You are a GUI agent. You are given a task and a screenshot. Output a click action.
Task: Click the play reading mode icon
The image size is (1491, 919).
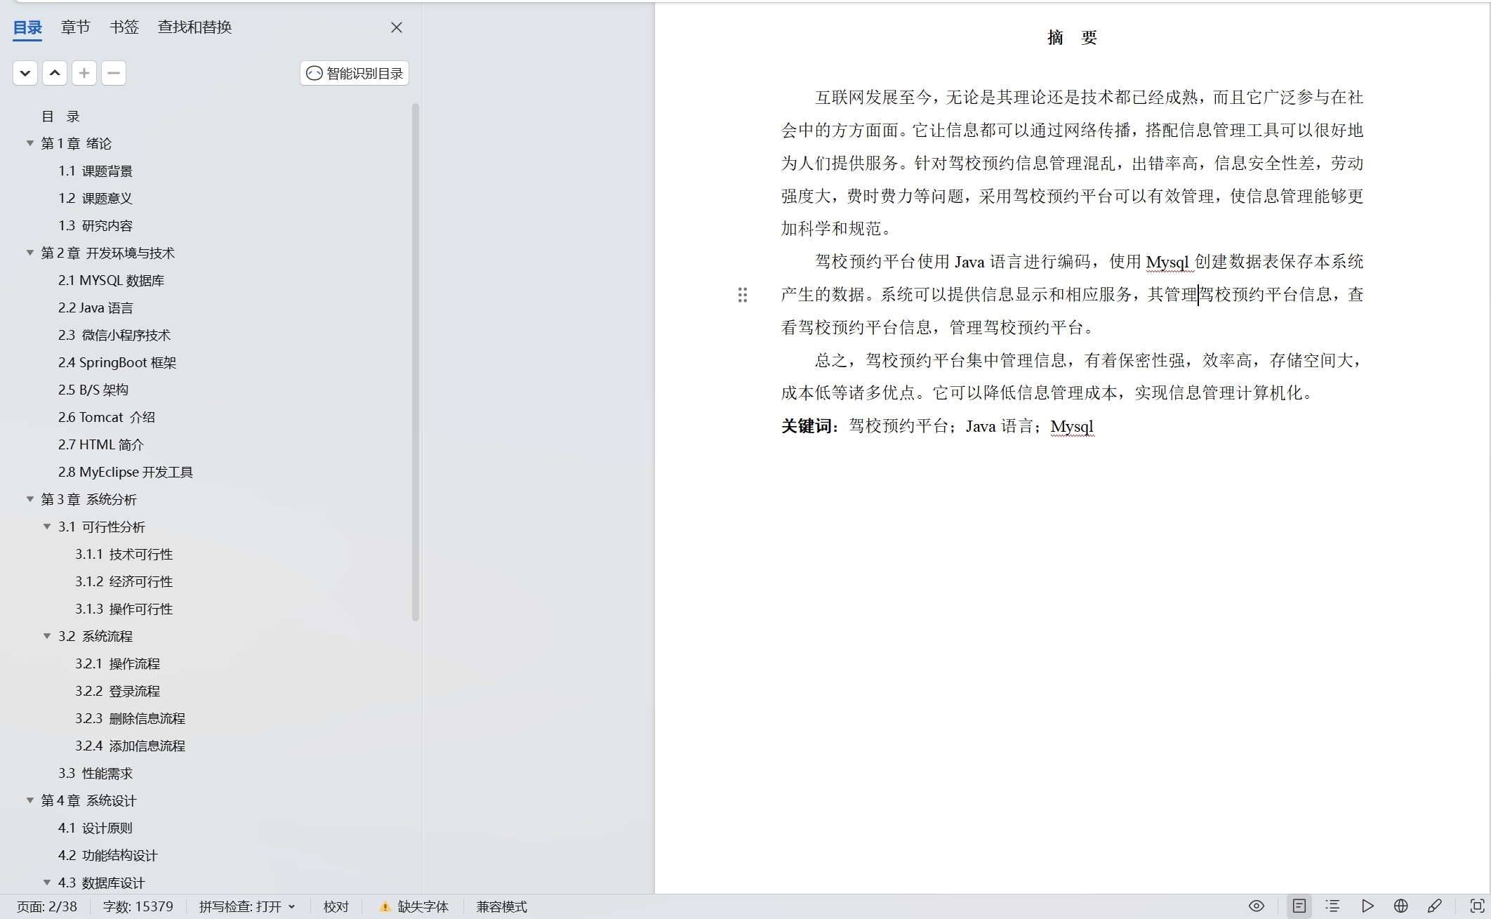(x=1367, y=906)
